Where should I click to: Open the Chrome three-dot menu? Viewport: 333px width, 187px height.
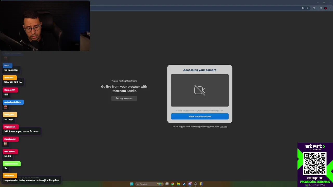tap(330, 8)
